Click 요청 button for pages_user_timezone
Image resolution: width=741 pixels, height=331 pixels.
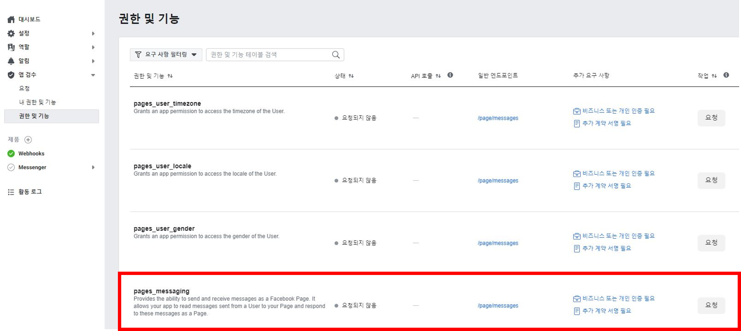[x=711, y=118]
